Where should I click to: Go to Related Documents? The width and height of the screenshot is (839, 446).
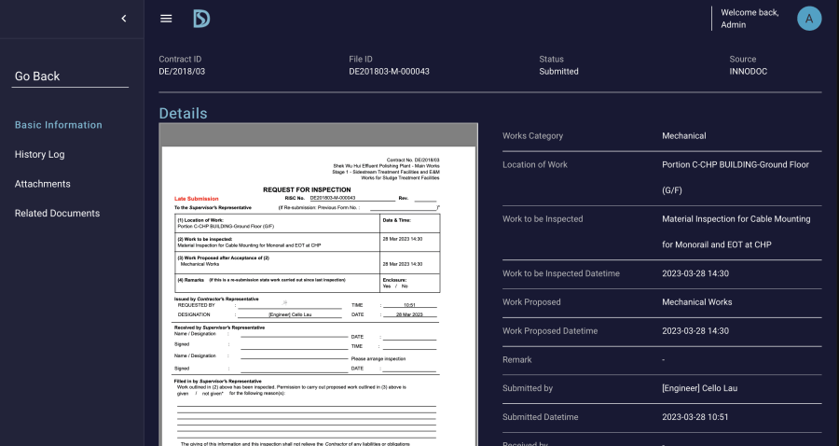coord(57,214)
